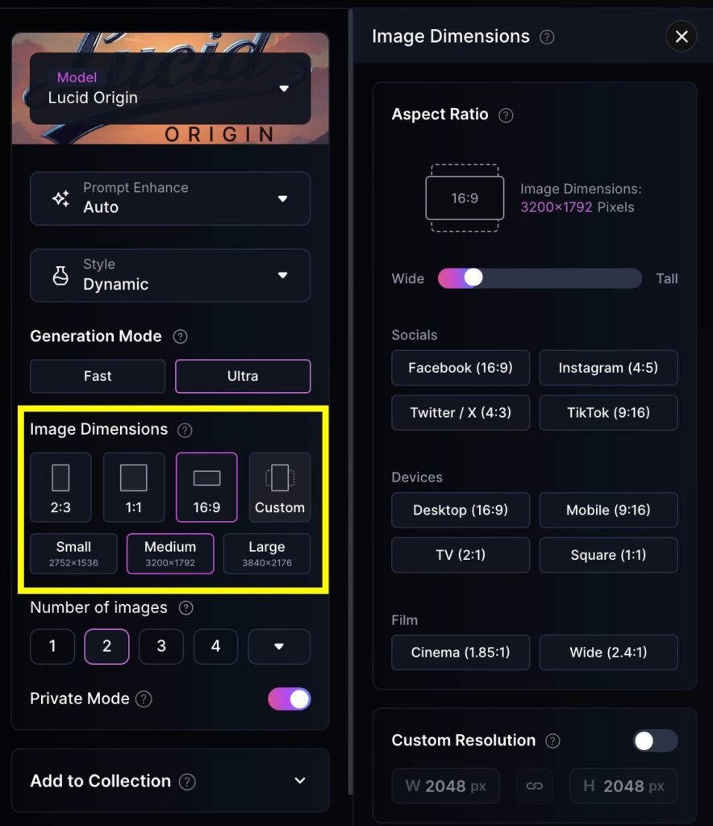Click help icon beside Custom Resolution
The image size is (713, 826).
pos(552,740)
